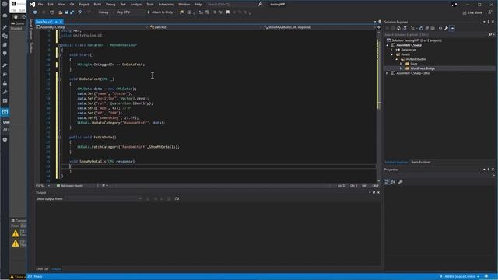The height and width of the screenshot is (280, 498).
Task: Collapse the DataTest class outline region
Action: 59,45
